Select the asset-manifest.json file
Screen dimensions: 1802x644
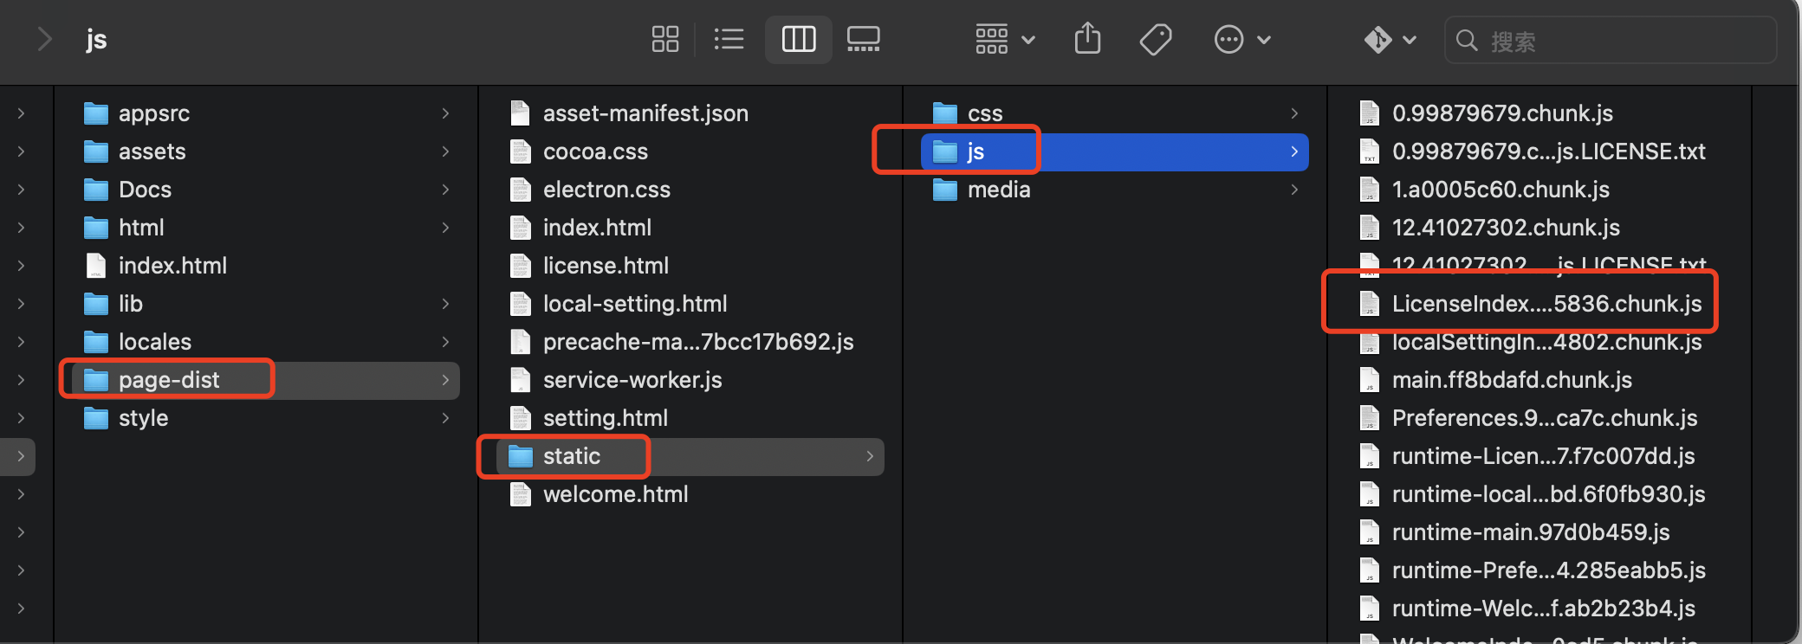coord(645,113)
